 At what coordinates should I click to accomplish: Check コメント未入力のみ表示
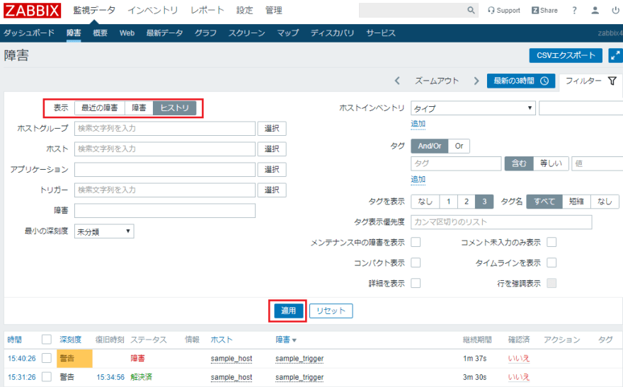551,242
